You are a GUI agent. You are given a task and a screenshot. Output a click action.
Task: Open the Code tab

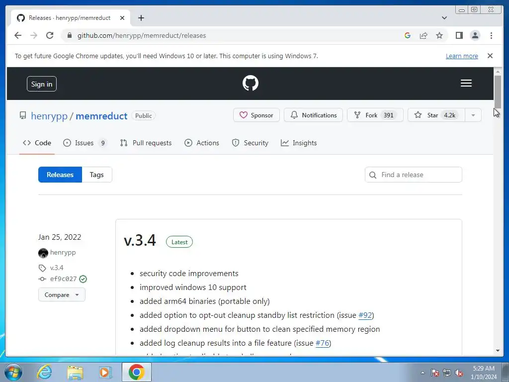click(37, 143)
